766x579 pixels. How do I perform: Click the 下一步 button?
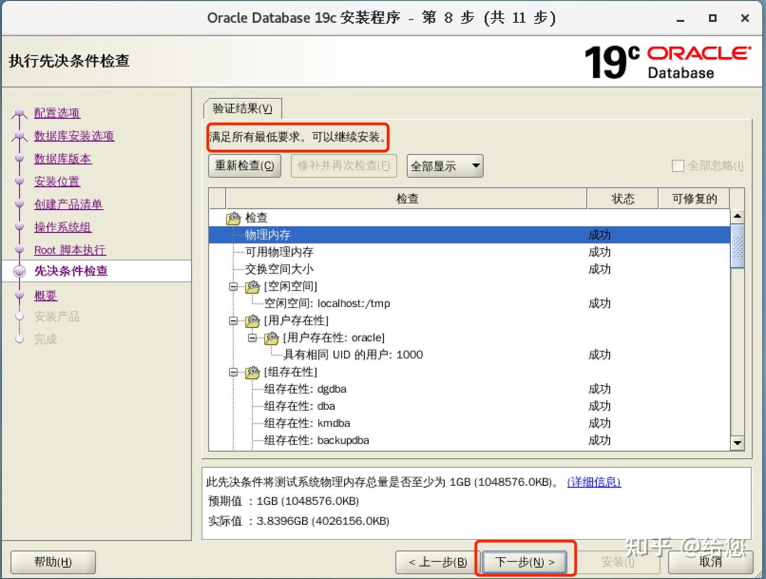click(524, 561)
